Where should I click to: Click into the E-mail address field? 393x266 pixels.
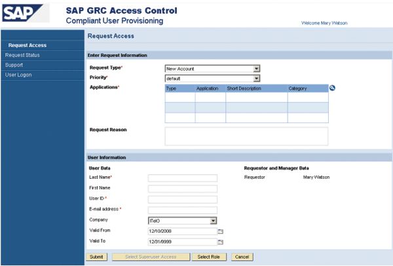pyautogui.click(x=183, y=210)
